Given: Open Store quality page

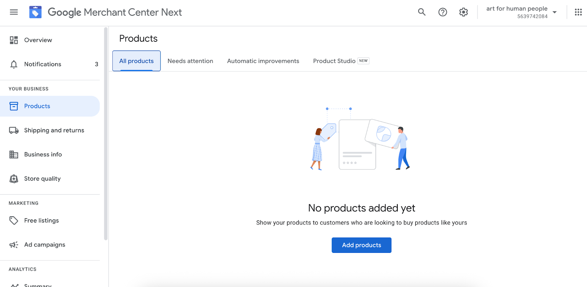Looking at the screenshot, I should pyautogui.click(x=50, y=179).
